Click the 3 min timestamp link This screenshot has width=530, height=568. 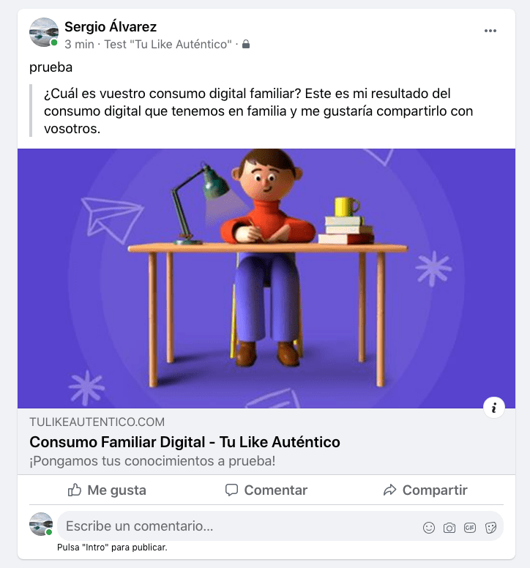79,44
